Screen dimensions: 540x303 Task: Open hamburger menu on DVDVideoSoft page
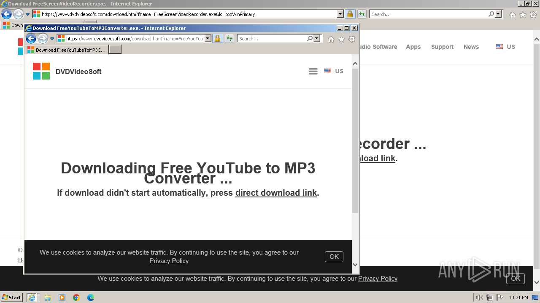[313, 71]
